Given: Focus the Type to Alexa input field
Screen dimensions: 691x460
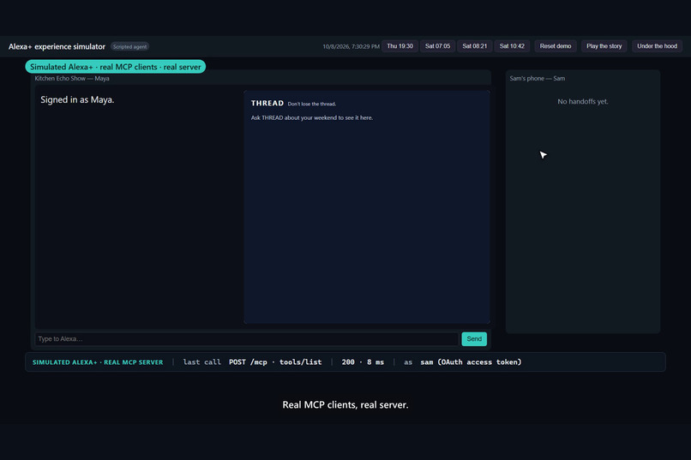Looking at the screenshot, I should pos(247,339).
